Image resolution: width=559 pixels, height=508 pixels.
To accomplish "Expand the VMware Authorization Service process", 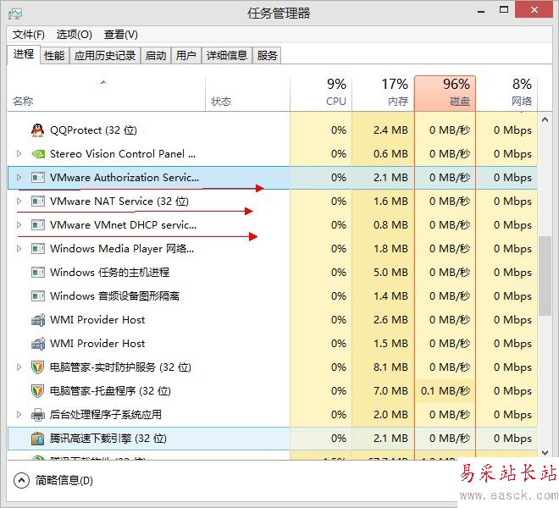I will 19,177.
